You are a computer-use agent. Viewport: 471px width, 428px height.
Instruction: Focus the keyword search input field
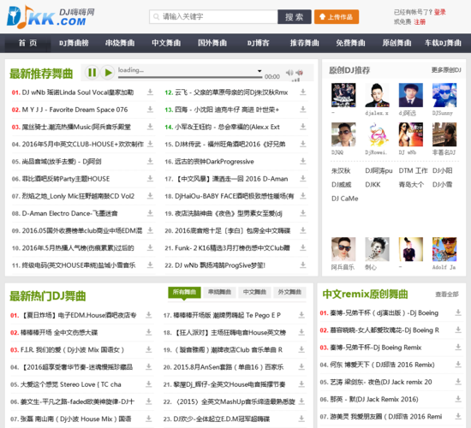213,17
